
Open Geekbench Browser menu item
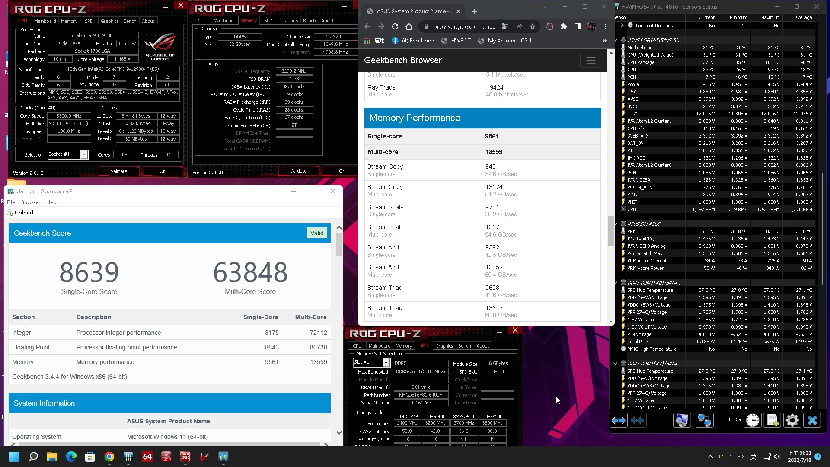tap(30, 202)
